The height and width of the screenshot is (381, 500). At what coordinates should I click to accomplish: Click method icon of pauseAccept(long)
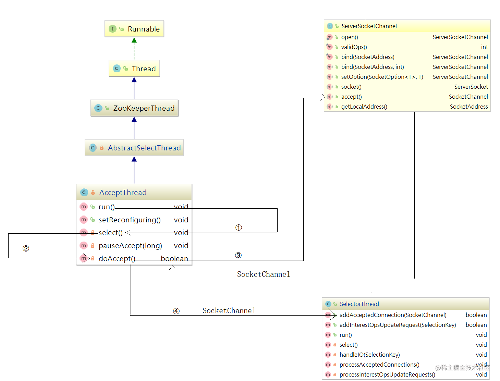pyautogui.click(x=84, y=245)
